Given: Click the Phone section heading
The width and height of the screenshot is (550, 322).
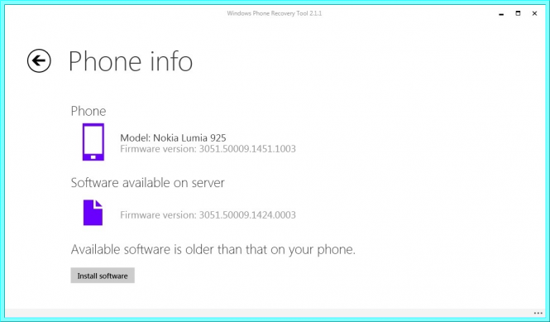Looking at the screenshot, I should 88,111.
